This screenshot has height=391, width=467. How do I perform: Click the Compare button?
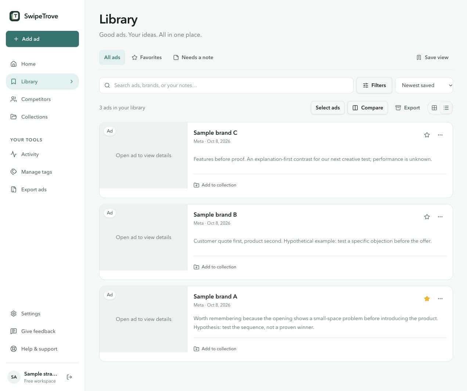click(x=368, y=108)
